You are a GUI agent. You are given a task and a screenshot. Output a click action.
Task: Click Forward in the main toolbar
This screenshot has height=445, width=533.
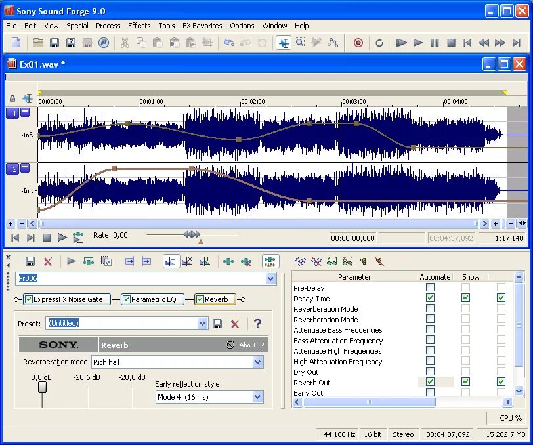(x=500, y=43)
